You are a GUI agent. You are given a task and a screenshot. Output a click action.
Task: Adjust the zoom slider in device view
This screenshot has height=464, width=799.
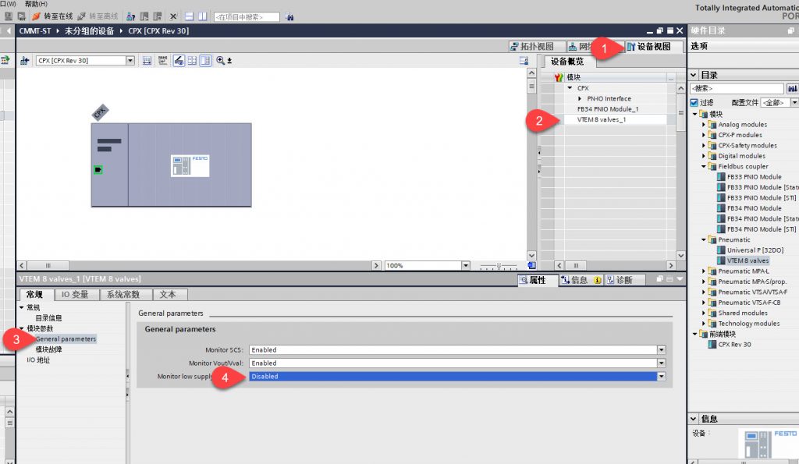click(499, 265)
